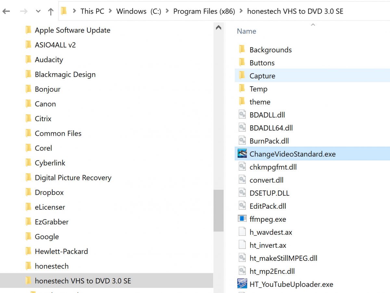Click Windows (C:) in address bar
The width and height of the screenshot is (390, 293).
(x=138, y=11)
